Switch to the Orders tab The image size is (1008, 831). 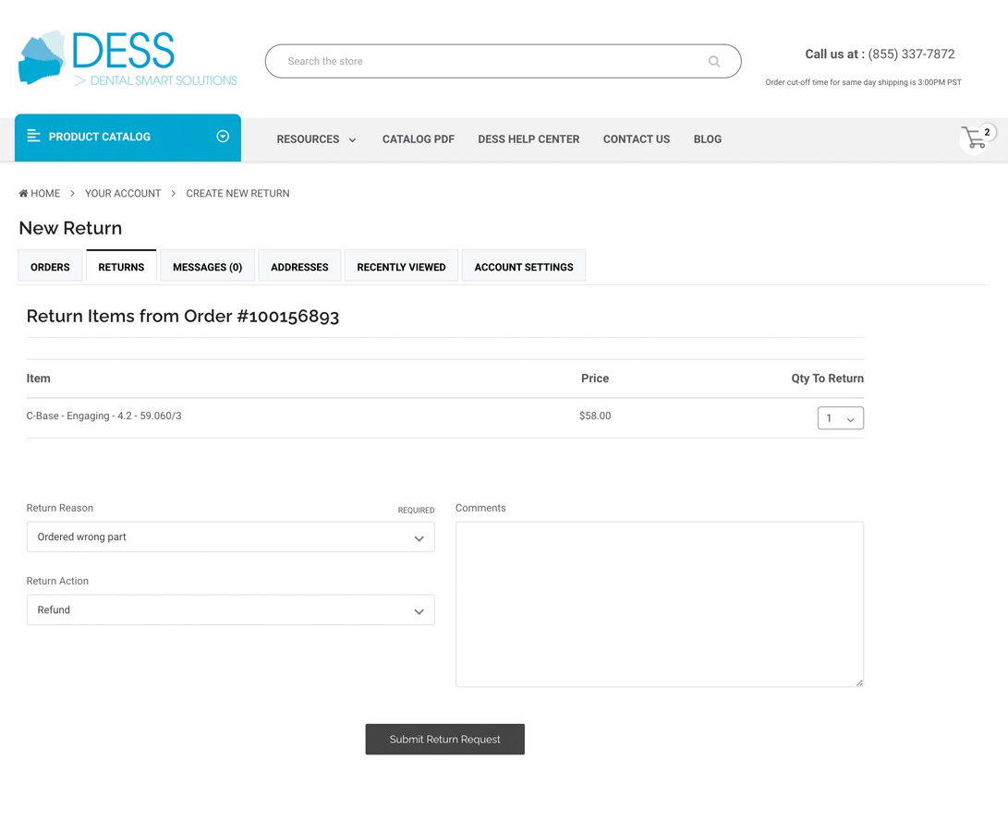(x=50, y=266)
